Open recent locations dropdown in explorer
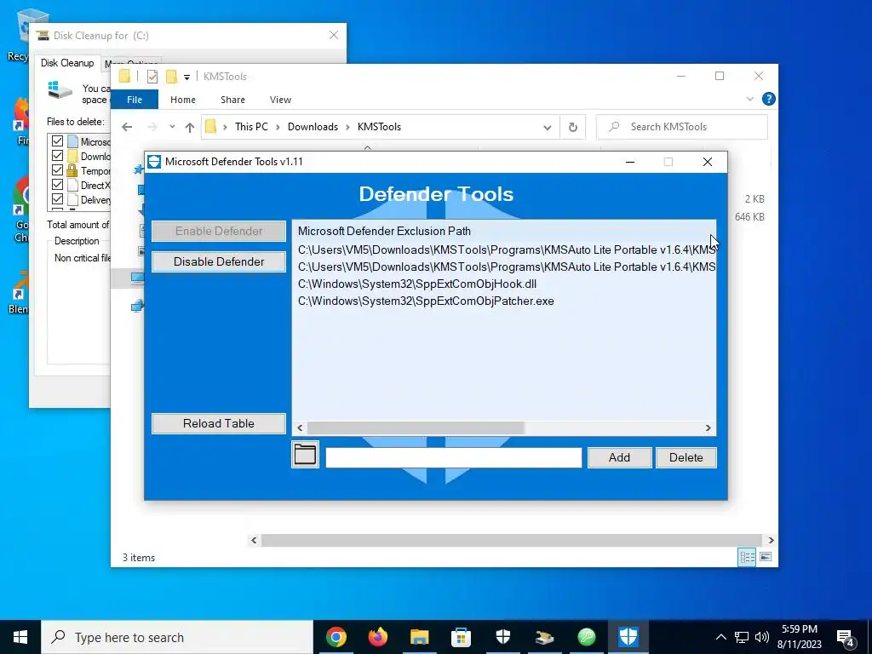 point(172,127)
